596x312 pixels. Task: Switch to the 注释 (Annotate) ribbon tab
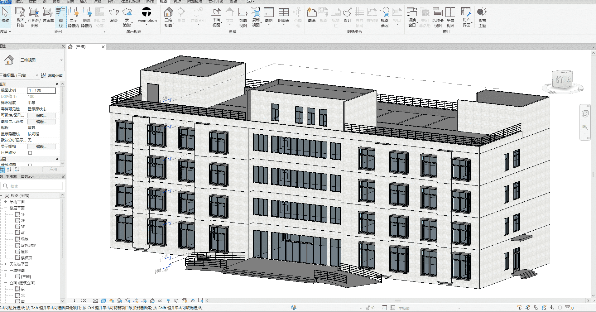point(98,2)
